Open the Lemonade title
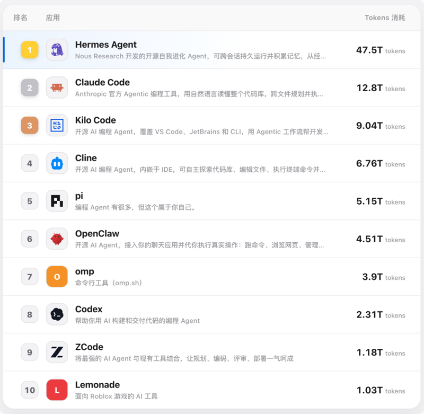Image resolution: width=424 pixels, height=414 pixels. tap(98, 384)
